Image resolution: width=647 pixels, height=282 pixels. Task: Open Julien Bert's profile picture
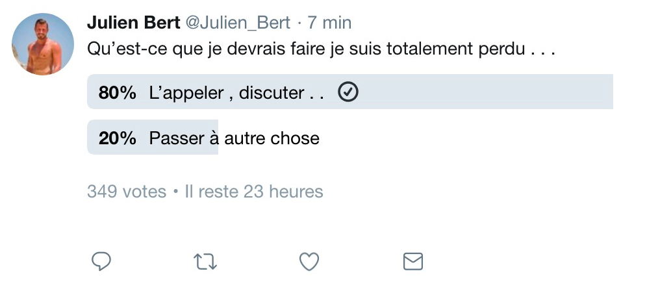(43, 44)
